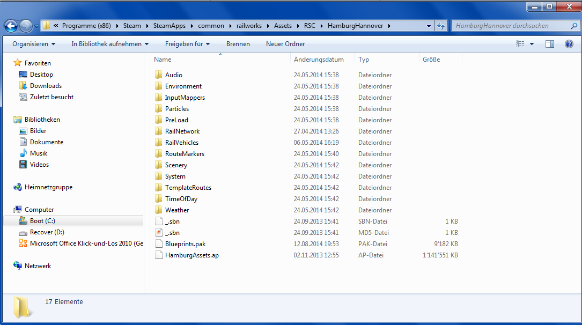Viewport: 582px width, 325px height.
Task: Expand the arrow after common breadcrumb
Action: tap(230, 26)
